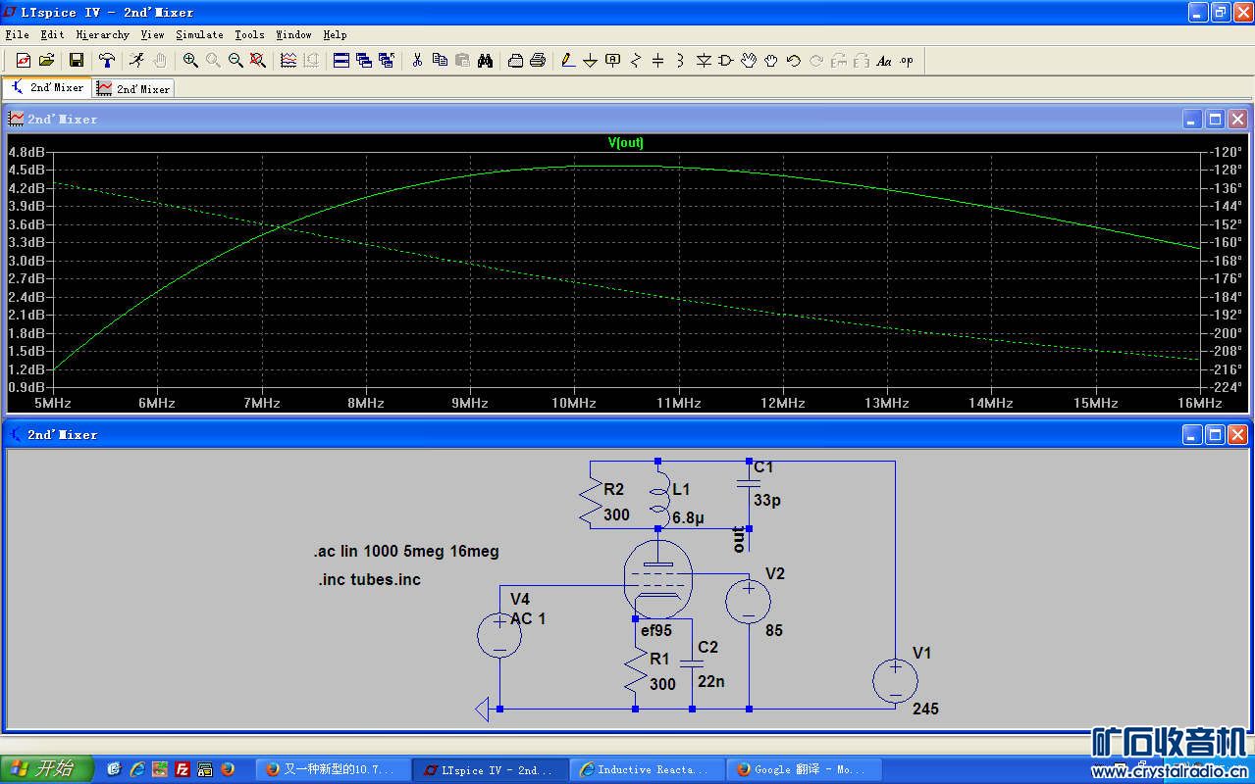This screenshot has height=784, width=1255.
Task: Click the Save floppy disk icon
Action: pos(77,61)
